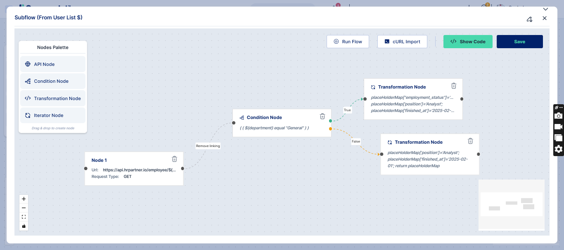
Task: Click Condition Node input handle
Action: 233,123
